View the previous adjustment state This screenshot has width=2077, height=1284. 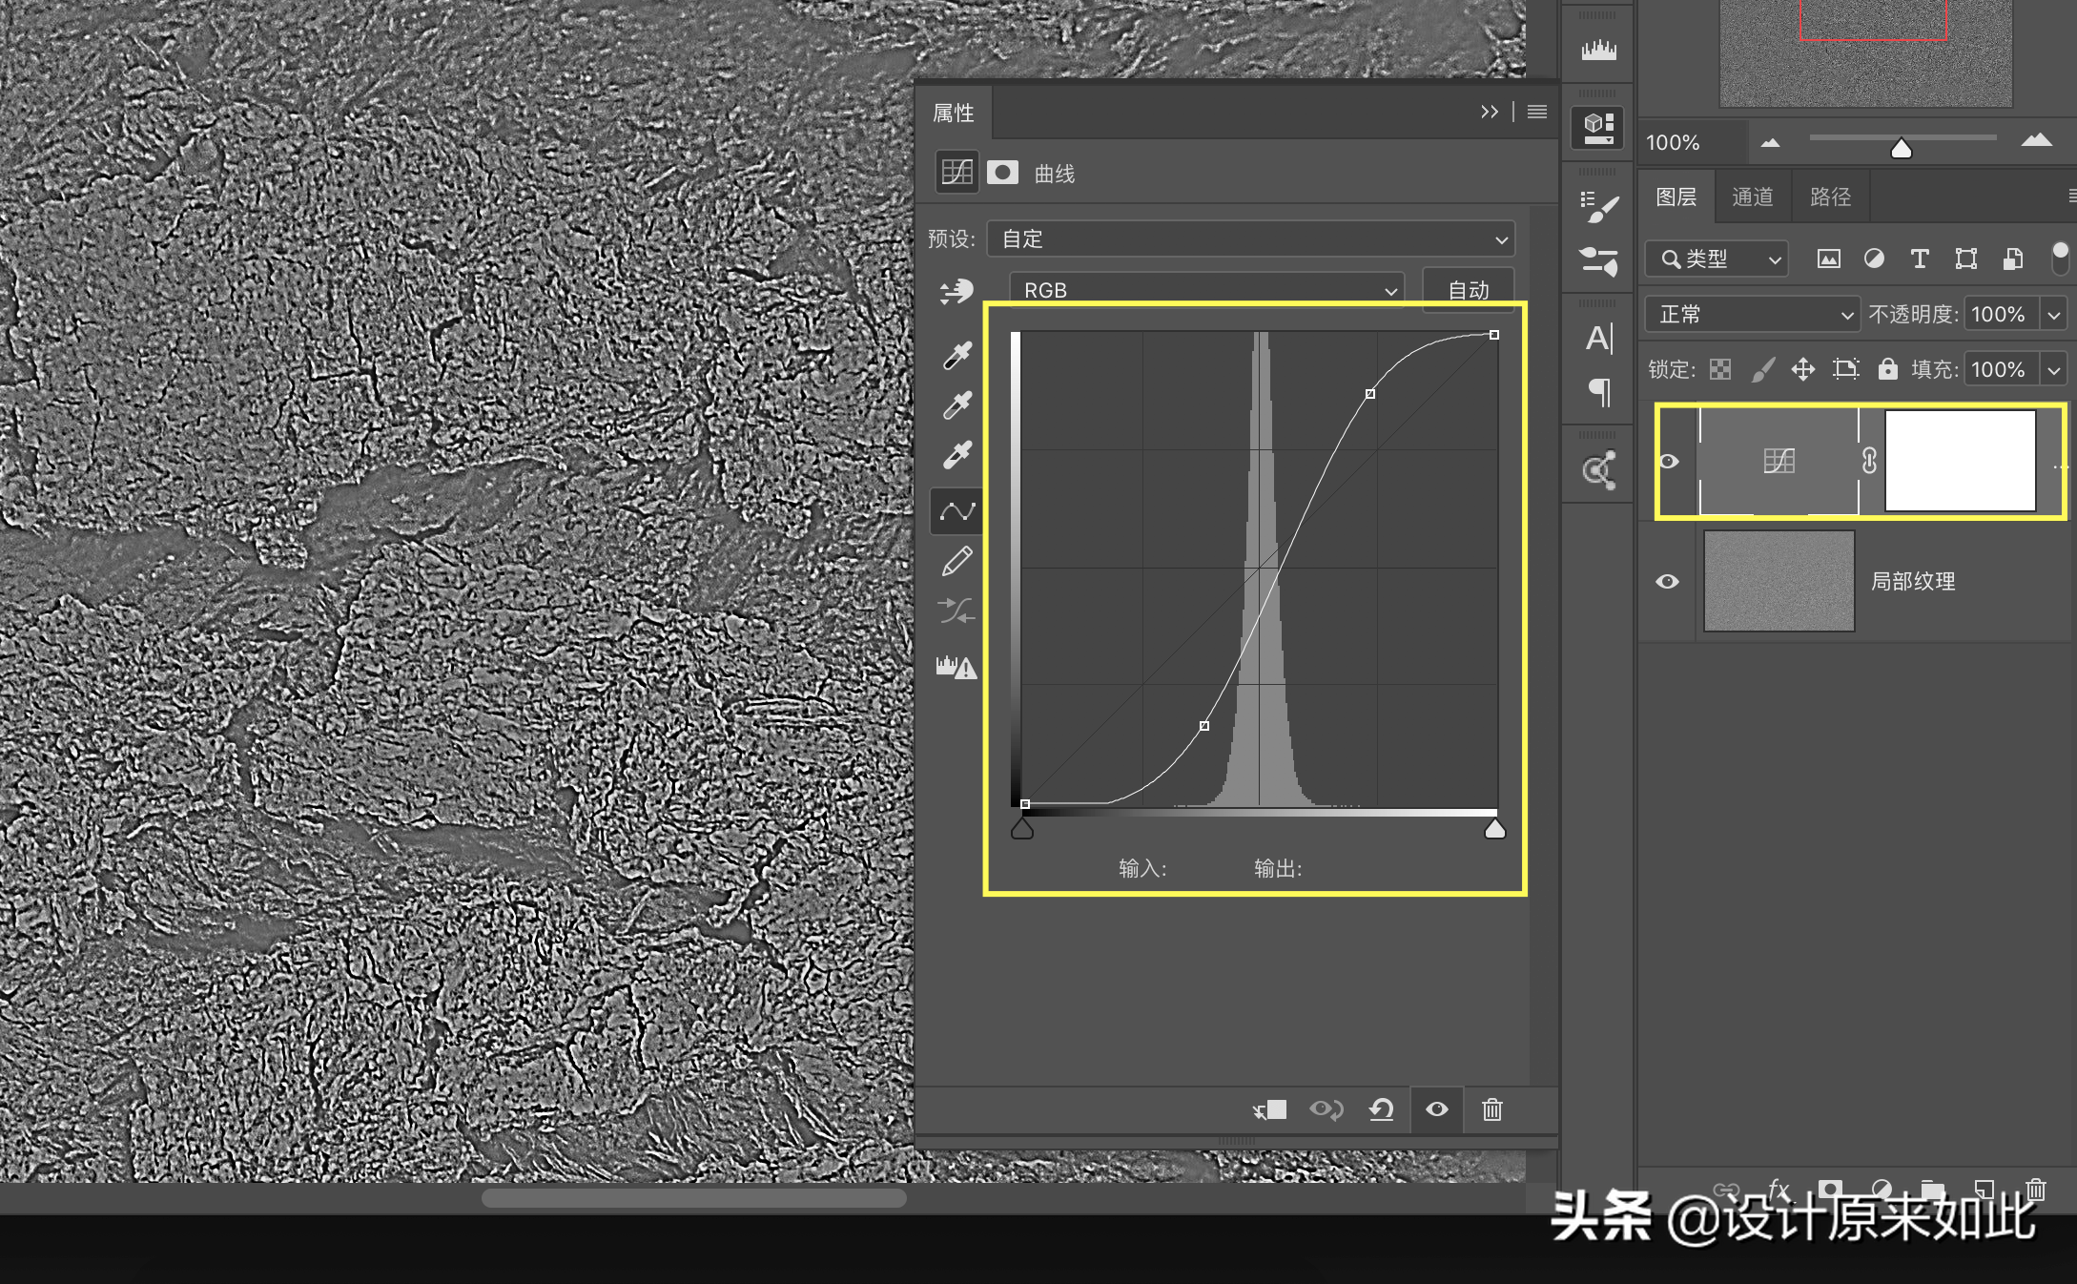pyautogui.click(x=1326, y=1109)
